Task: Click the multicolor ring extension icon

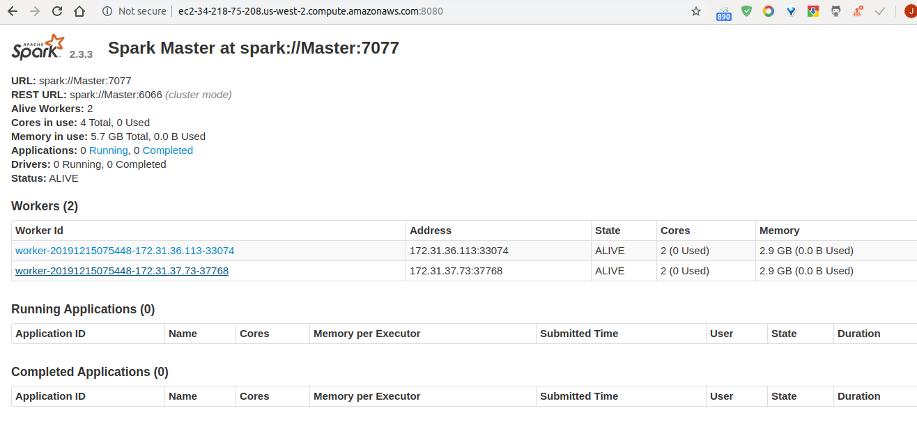Action: [x=769, y=11]
